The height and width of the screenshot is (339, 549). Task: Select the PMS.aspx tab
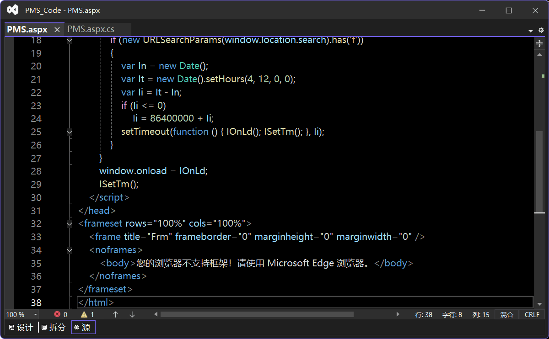point(27,29)
